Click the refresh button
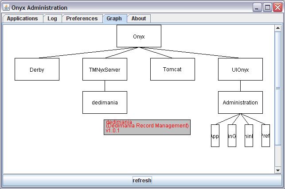 click(x=142, y=180)
